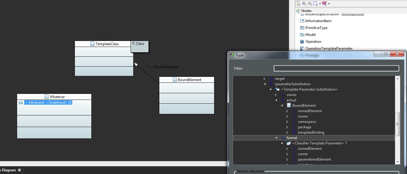Select the formal reference icon
This screenshot has width=407, height=174.
pyautogui.click(x=283, y=138)
